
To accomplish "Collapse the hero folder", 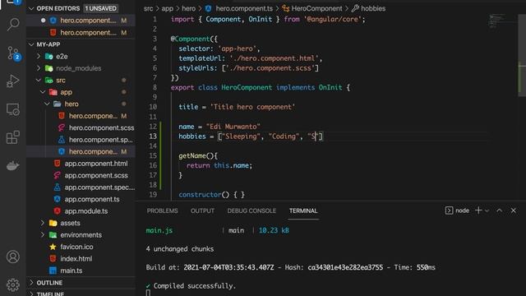I will (48, 104).
